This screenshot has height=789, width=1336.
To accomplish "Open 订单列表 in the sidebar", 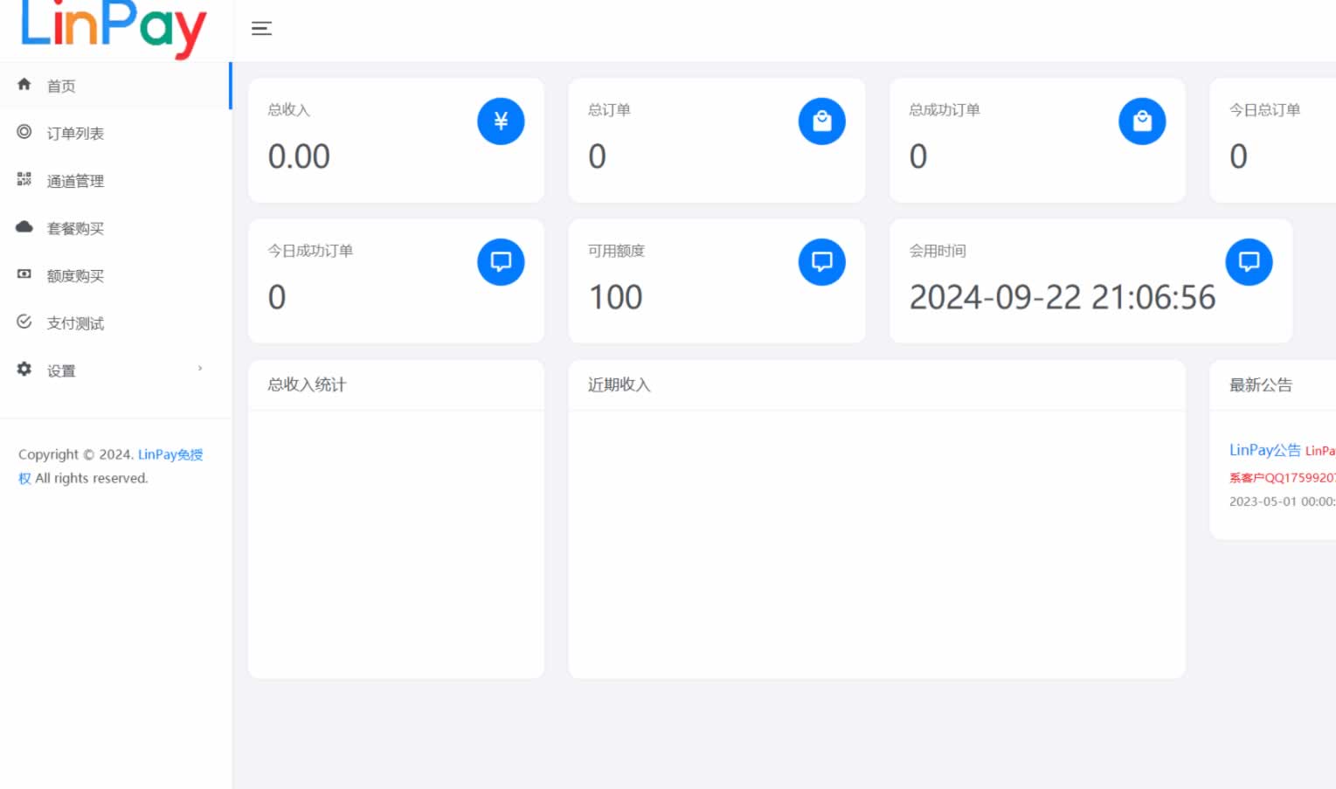I will click(x=75, y=134).
